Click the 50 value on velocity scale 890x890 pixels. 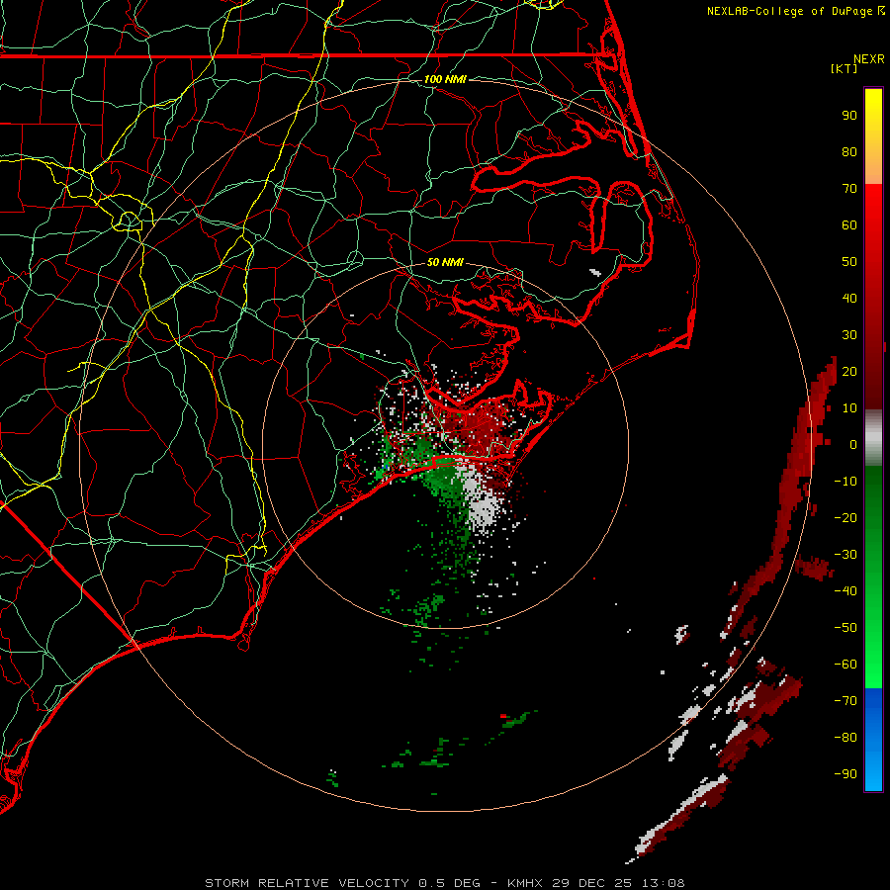click(x=849, y=262)
